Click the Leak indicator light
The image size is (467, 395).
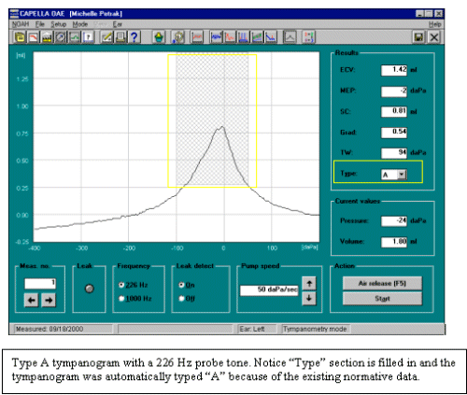(x=90, y=289)
